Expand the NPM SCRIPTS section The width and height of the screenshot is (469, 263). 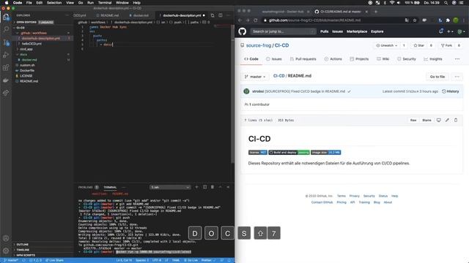[26, 255]
